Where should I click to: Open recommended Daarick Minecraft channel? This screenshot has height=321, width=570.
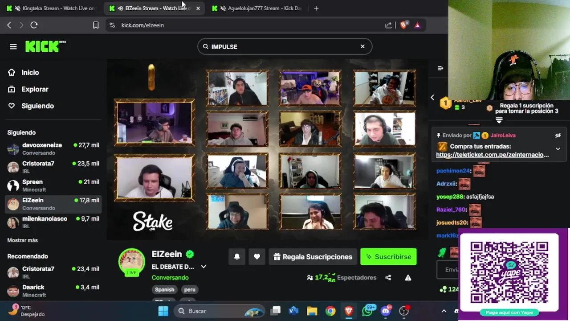(53, 291)
